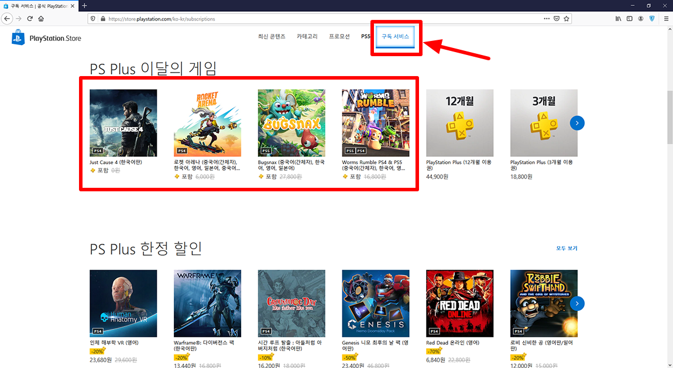673x368 pixels.
Task: Open a new tab with plus button
Action: [84, 6]
